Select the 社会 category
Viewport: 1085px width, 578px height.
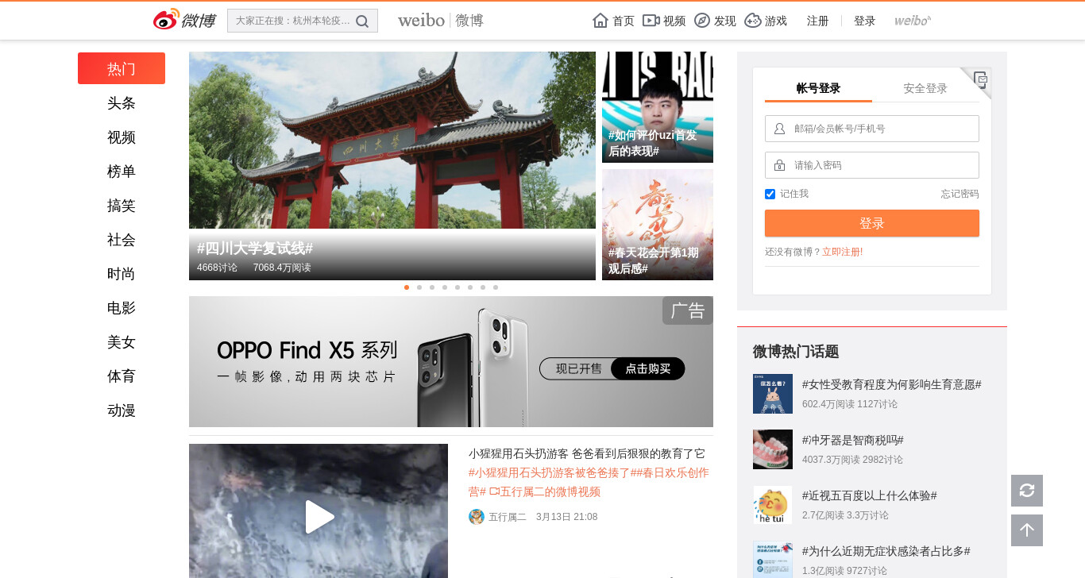pos(122,240)
